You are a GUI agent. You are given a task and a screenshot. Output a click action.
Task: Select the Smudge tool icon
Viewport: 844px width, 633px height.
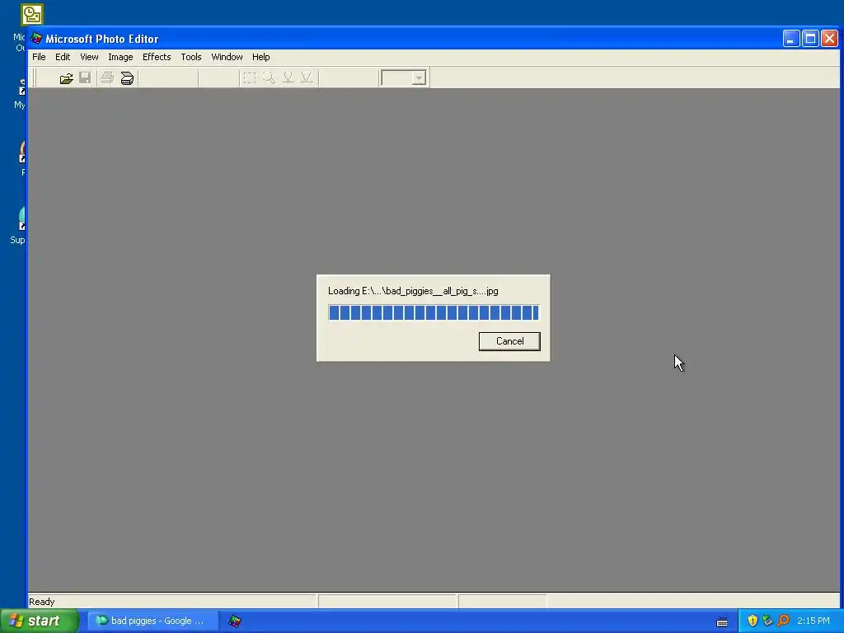pos(288,78)
